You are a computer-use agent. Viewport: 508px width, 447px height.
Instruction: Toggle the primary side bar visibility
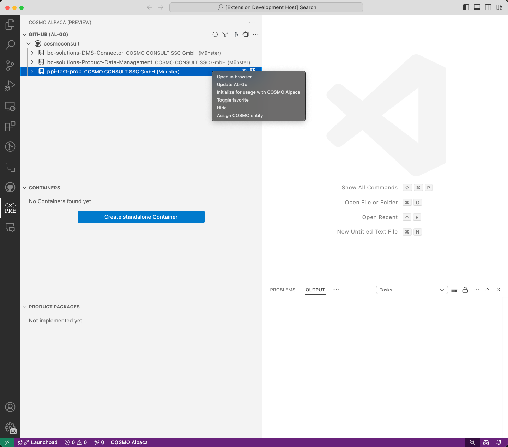[x=466, y=7]
